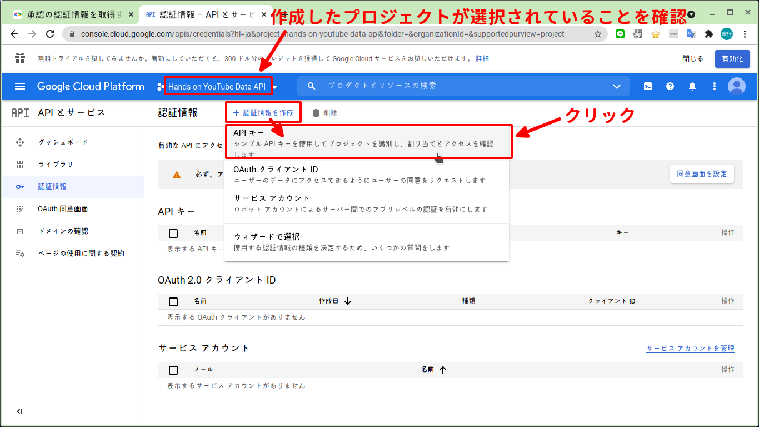The height and width of the screenshot is (427, 759).
Task: Open the Cloud Shell terminal
Action: click(x=648, y=86)
